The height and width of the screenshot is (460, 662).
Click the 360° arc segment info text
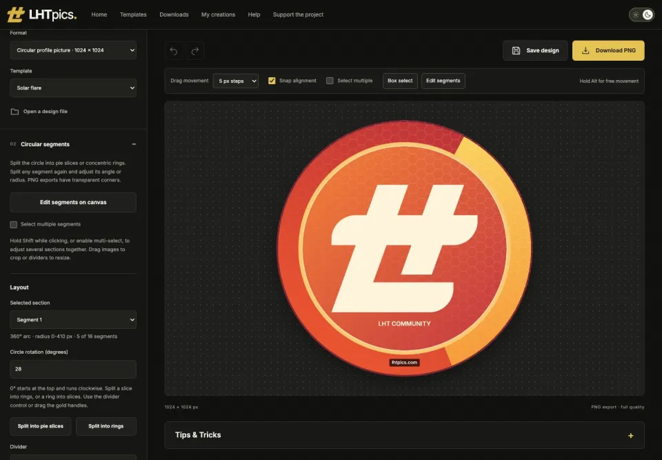(63, 337)
